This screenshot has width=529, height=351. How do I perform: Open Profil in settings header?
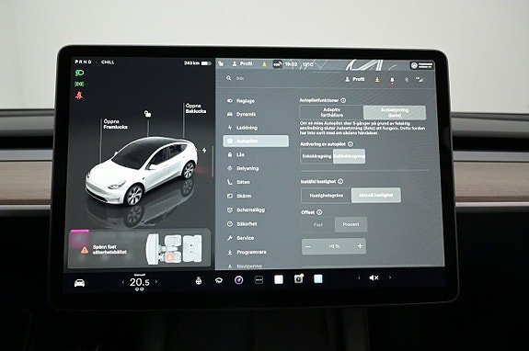coord(354,79)
